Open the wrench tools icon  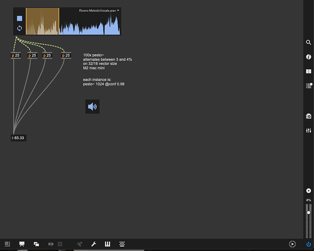pos(93,244)
